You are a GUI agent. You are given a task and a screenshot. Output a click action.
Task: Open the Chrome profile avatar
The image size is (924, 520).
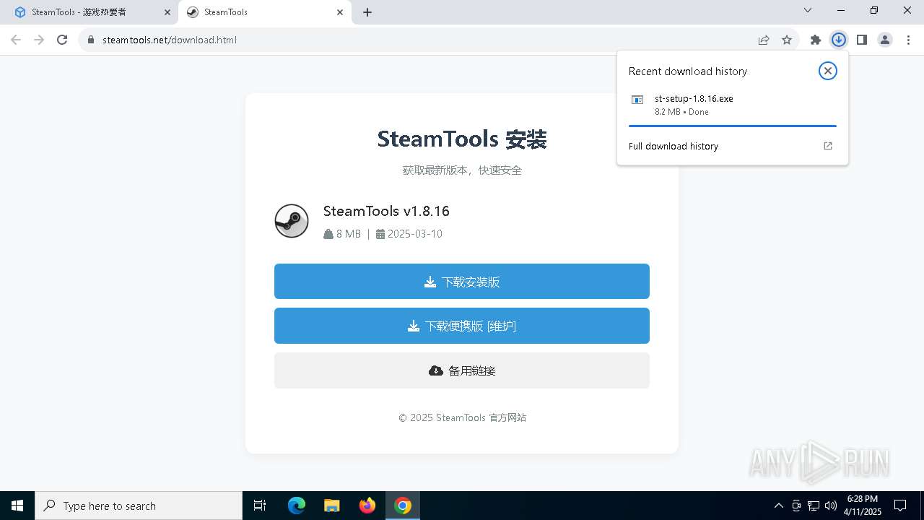pos(885,40)
